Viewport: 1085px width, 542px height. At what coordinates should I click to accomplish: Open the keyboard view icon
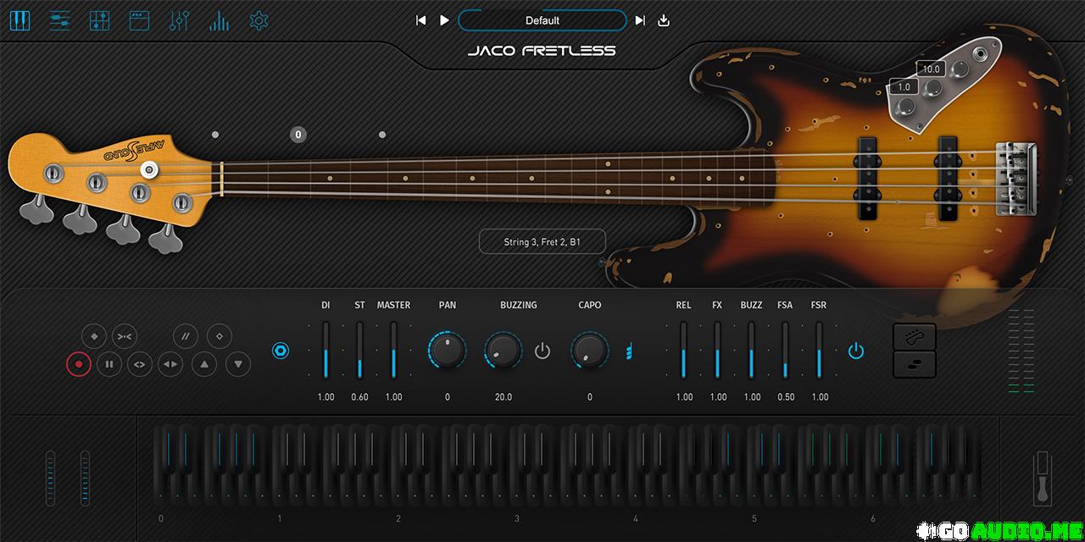coord(19,20)
